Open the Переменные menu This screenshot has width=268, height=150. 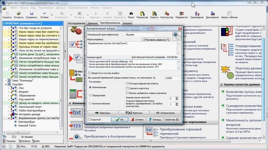pyautogui.click(x=46, y=7)
